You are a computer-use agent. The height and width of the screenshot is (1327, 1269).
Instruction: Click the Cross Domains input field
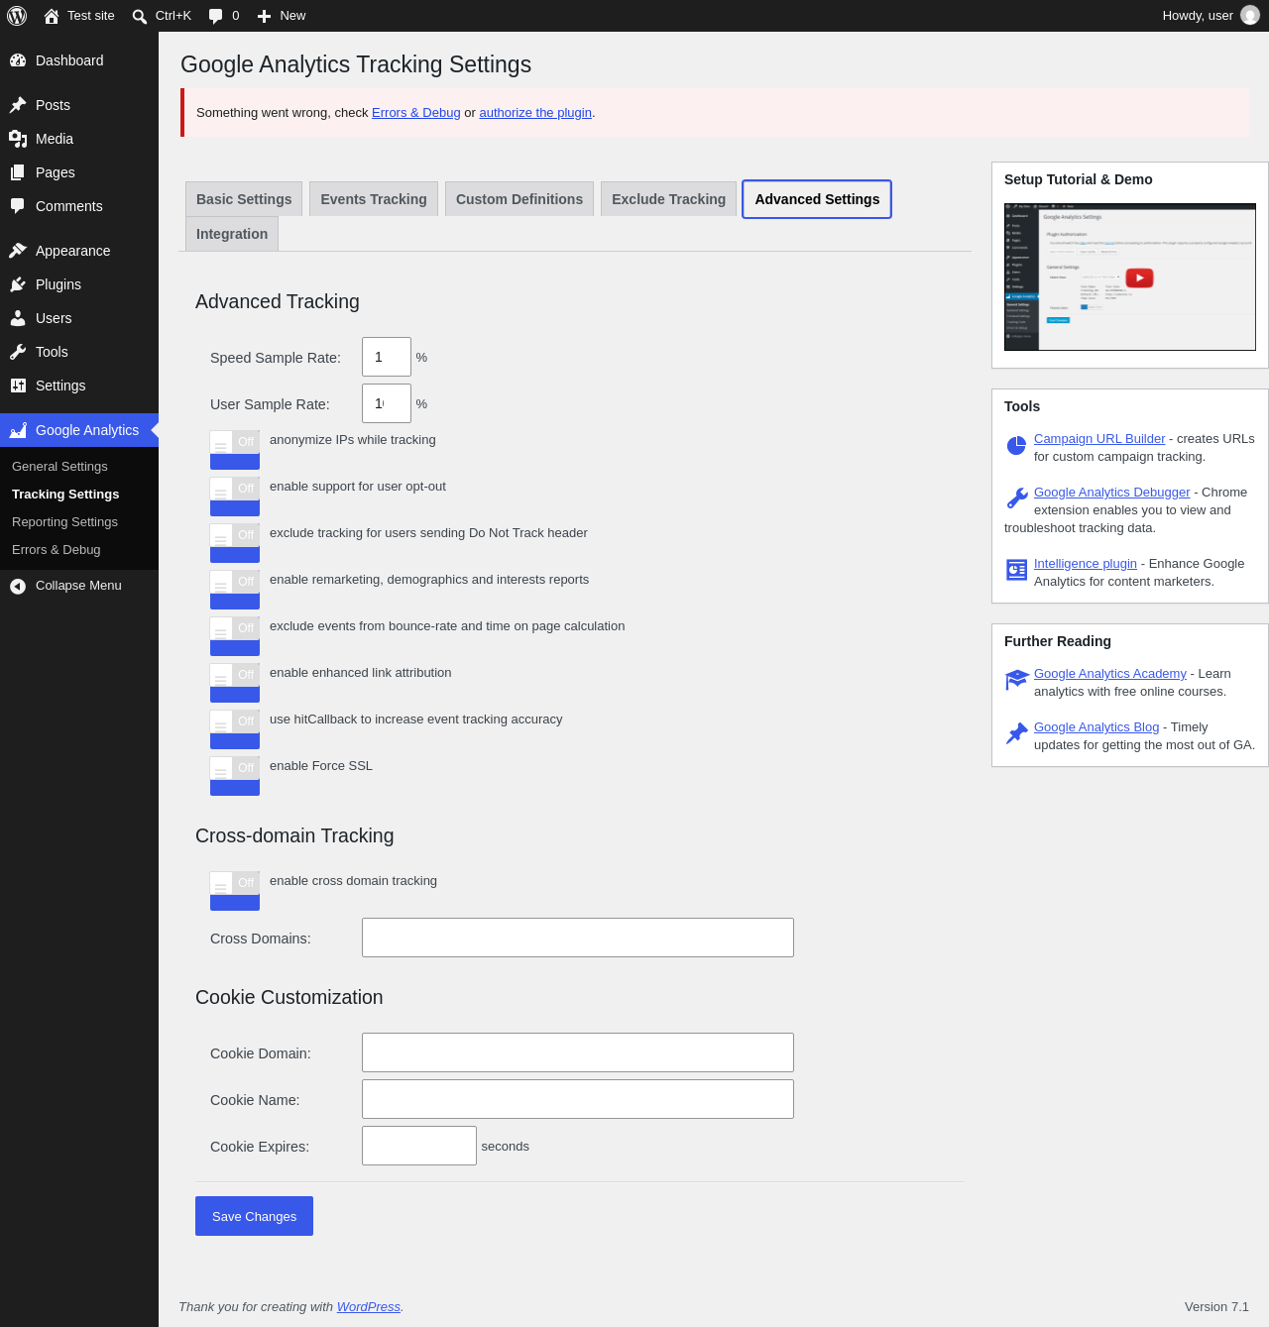(x=578, y=938)
